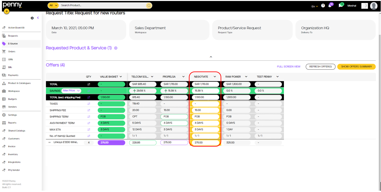Click the Bills sidebar icon
The width and height of the screenshot is (381, 192).
point(4,67)
